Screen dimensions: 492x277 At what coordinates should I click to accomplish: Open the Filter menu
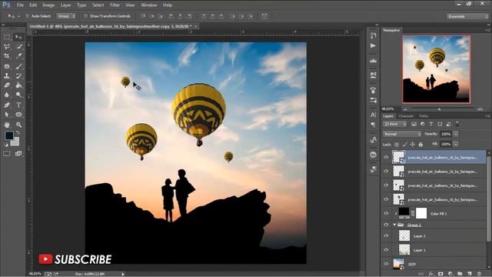click(115, 5)
